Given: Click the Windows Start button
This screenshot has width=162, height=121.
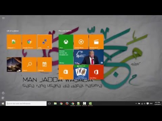Looking at the screenshot, I should (3, 104).
